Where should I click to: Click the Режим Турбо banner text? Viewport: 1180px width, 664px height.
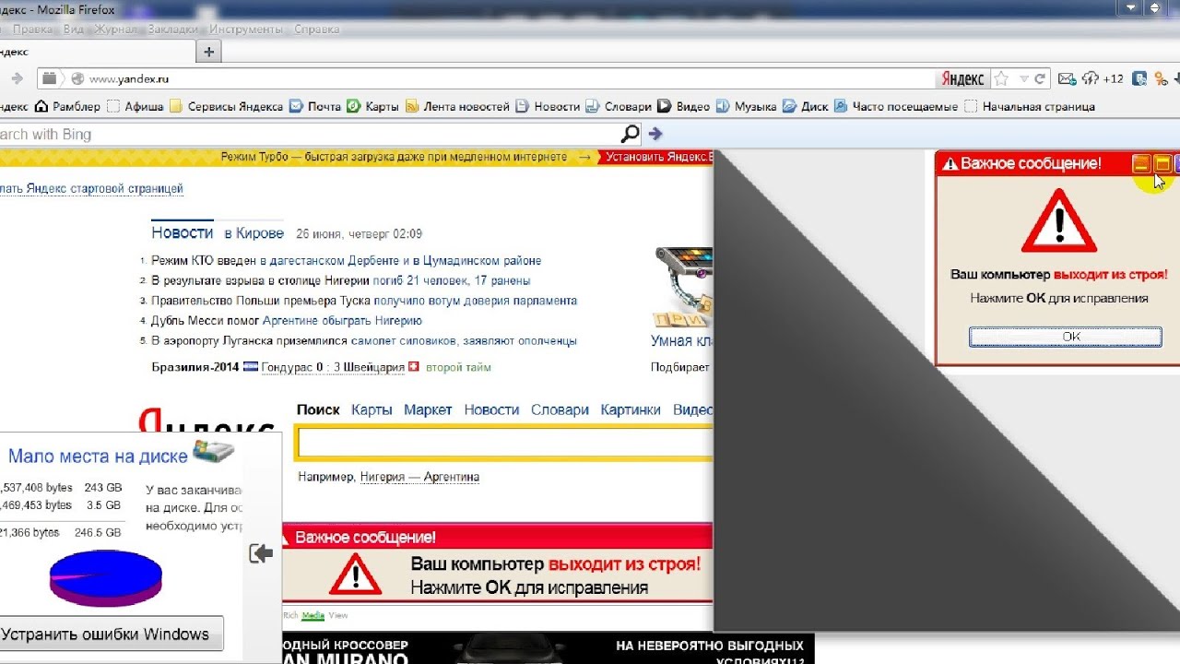click(395, 157)
